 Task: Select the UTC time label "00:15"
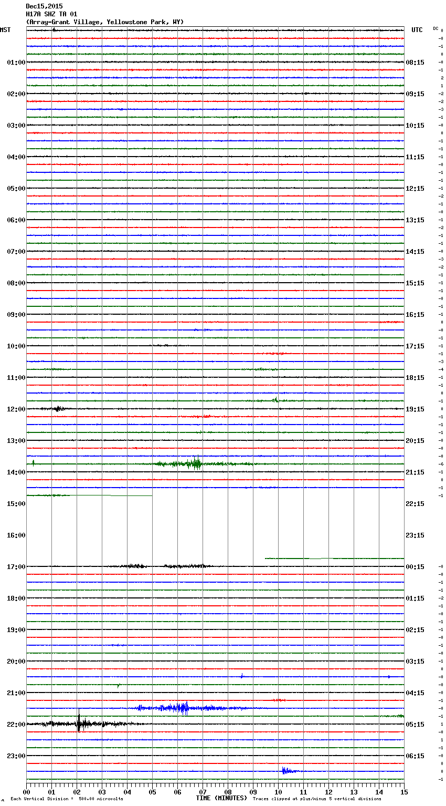(415, 567)
